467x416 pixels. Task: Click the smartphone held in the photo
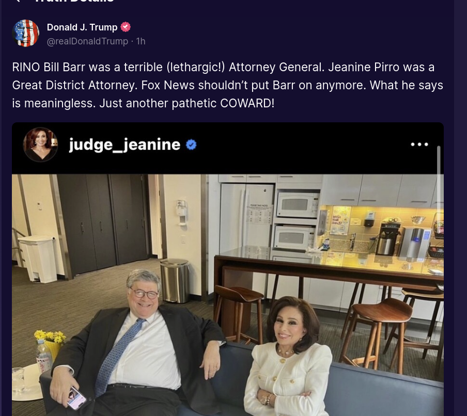click(76, 398)
